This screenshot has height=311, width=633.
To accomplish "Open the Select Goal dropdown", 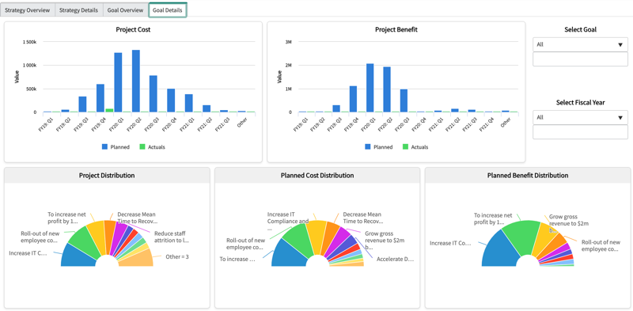I will coord(580,44).
